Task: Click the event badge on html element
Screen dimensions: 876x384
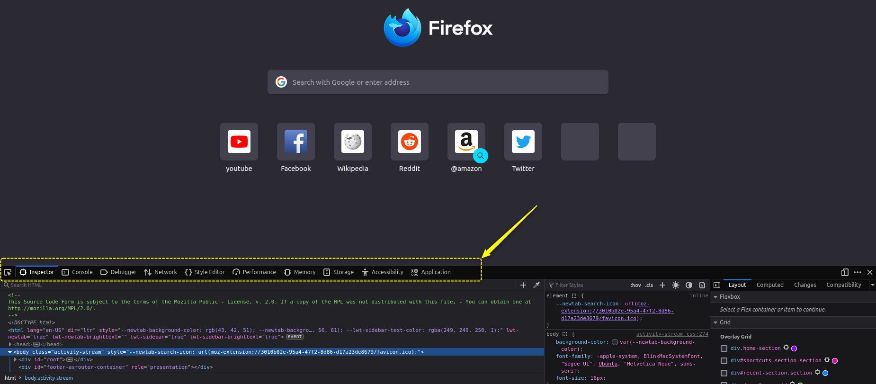Action: [x=295, y=337]
